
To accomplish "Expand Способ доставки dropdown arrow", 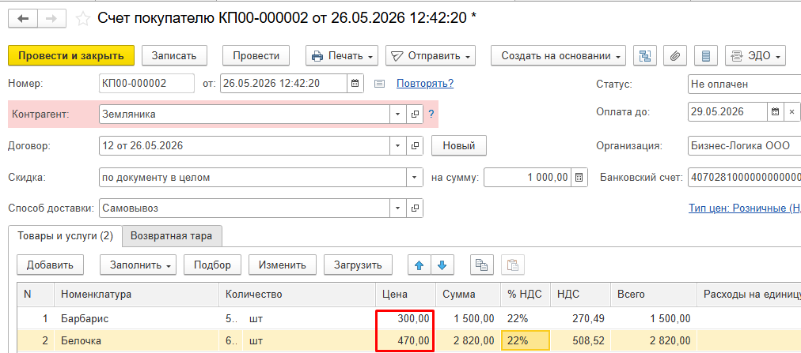I will click(x=398, y=208).
